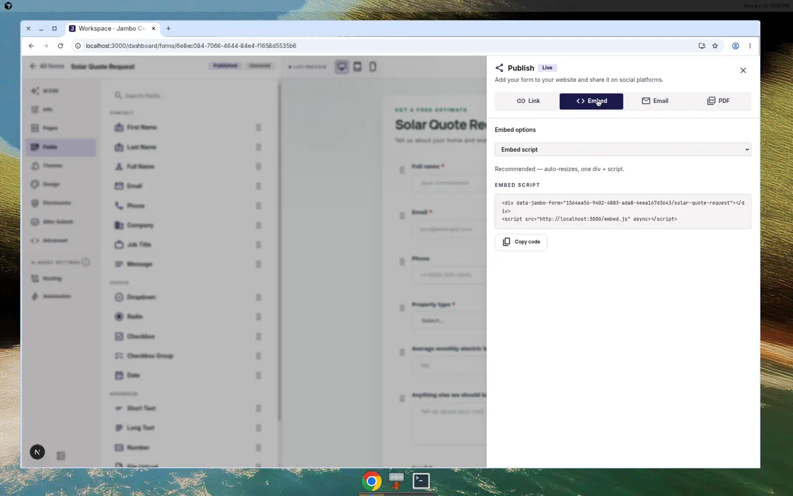793x496 pixels.
Task: Open Advanced in the sidebar
Action: click(x=61, y=240)
